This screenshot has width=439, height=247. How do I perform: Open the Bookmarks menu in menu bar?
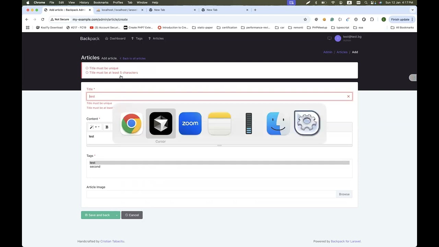pyautogui.click(x=101, y=2)
